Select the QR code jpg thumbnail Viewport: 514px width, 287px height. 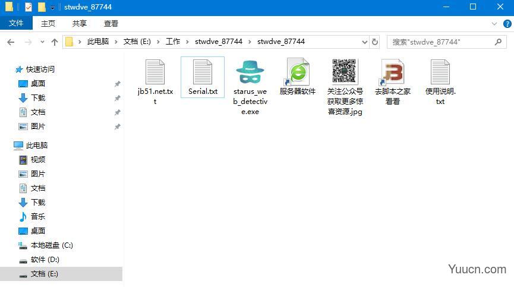coord(344,71)
